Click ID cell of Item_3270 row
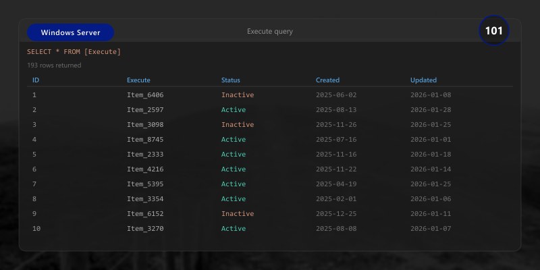Screen dimensions: 540x270 pos(36,228)
